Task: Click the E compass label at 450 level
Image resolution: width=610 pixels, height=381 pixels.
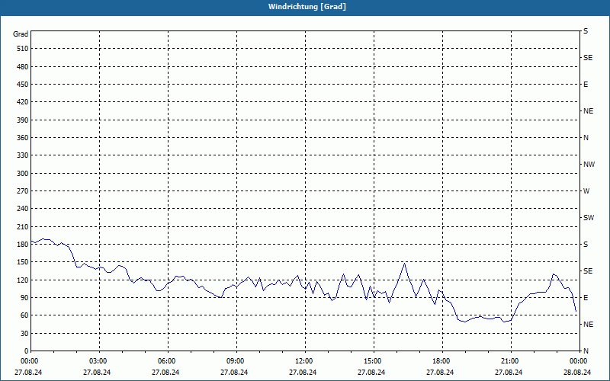Action: 586,85
